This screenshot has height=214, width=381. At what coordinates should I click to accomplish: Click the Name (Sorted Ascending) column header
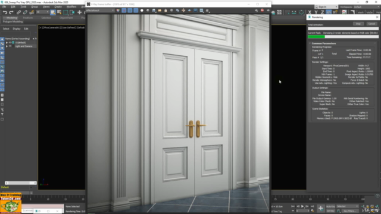point(17,39)
